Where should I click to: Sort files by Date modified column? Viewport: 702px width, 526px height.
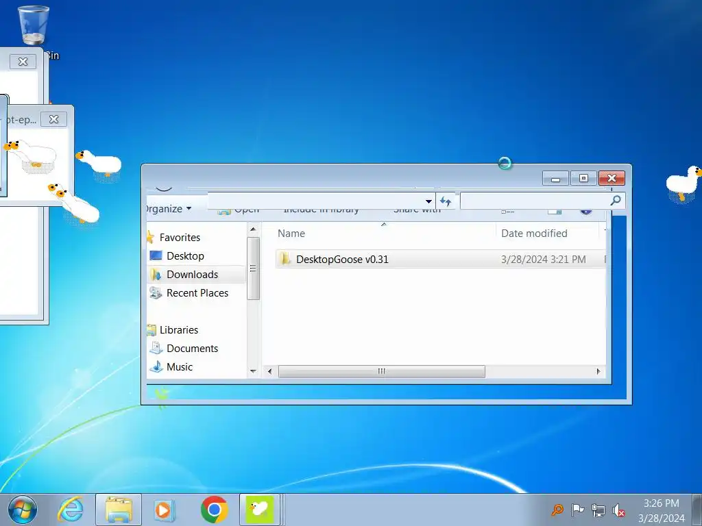click(x=534, y=234)
